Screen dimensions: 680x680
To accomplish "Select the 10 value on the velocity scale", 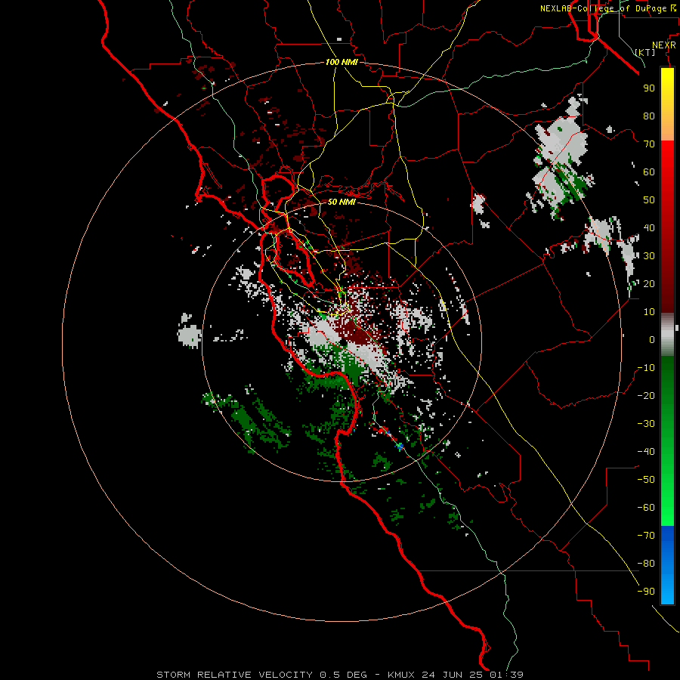I will pos(649,312).
